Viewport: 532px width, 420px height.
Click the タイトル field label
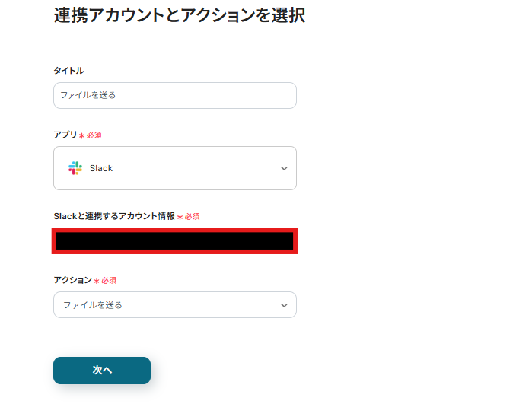[x=68, y=71]
